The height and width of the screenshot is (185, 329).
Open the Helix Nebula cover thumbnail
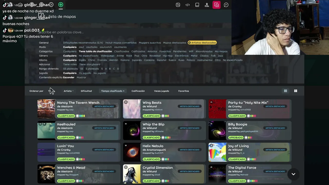coord(132,152)
